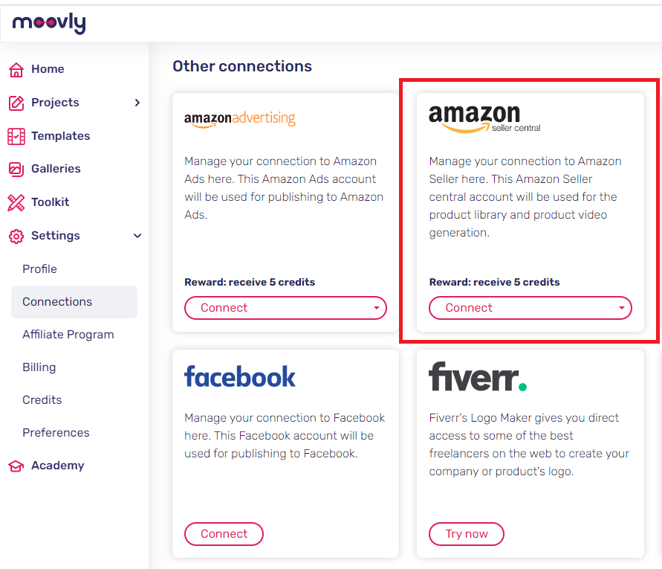Collapse the Settings submenu chevron

(x=137, y=236)
